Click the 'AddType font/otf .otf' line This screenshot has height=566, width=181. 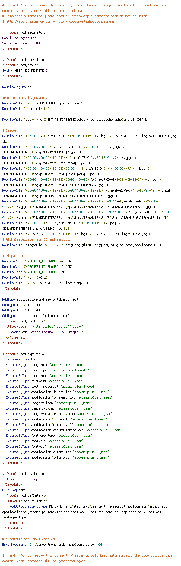tap(21, 310)
